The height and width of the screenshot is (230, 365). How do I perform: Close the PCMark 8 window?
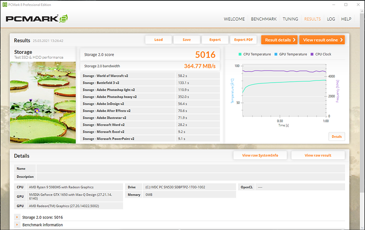click(x=358, y=4)
